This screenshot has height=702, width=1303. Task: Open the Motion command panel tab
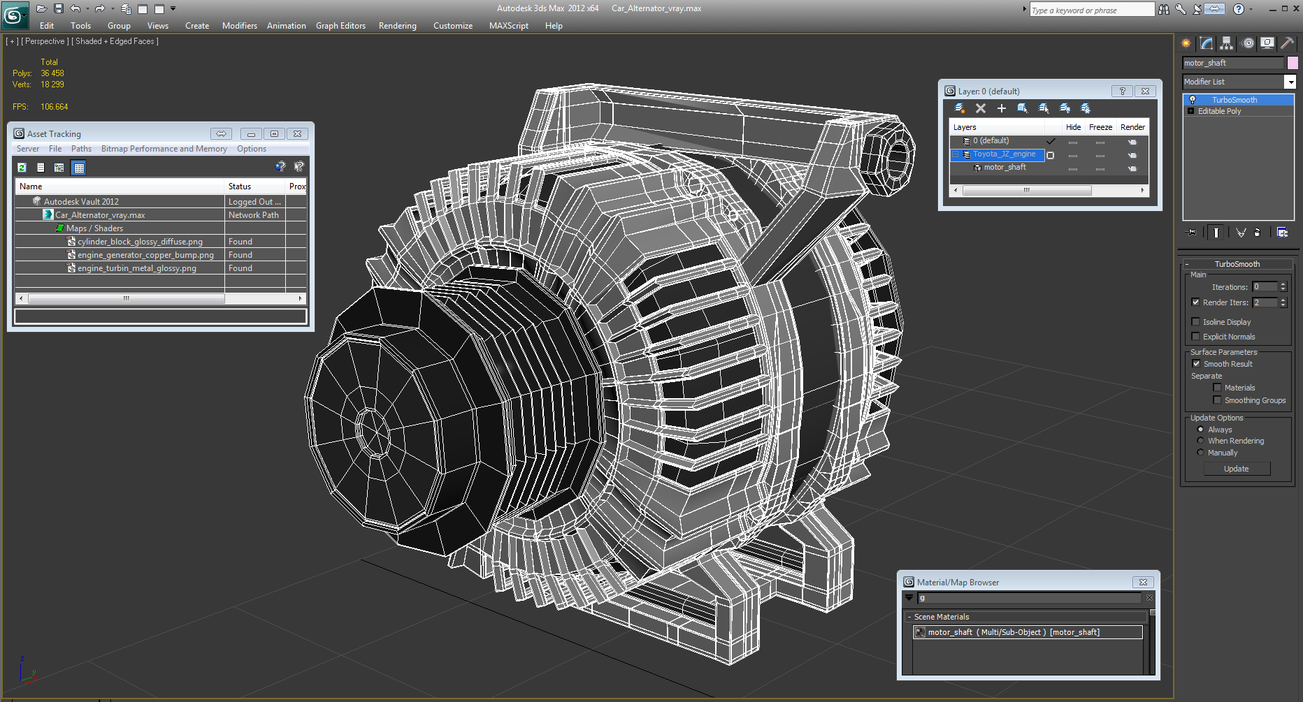1248,43
